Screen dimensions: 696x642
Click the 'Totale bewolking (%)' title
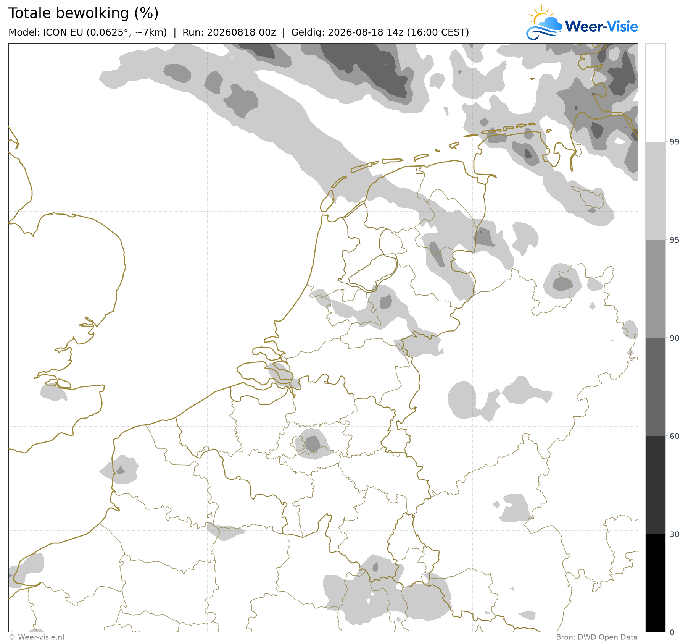[x=84, y=13]
